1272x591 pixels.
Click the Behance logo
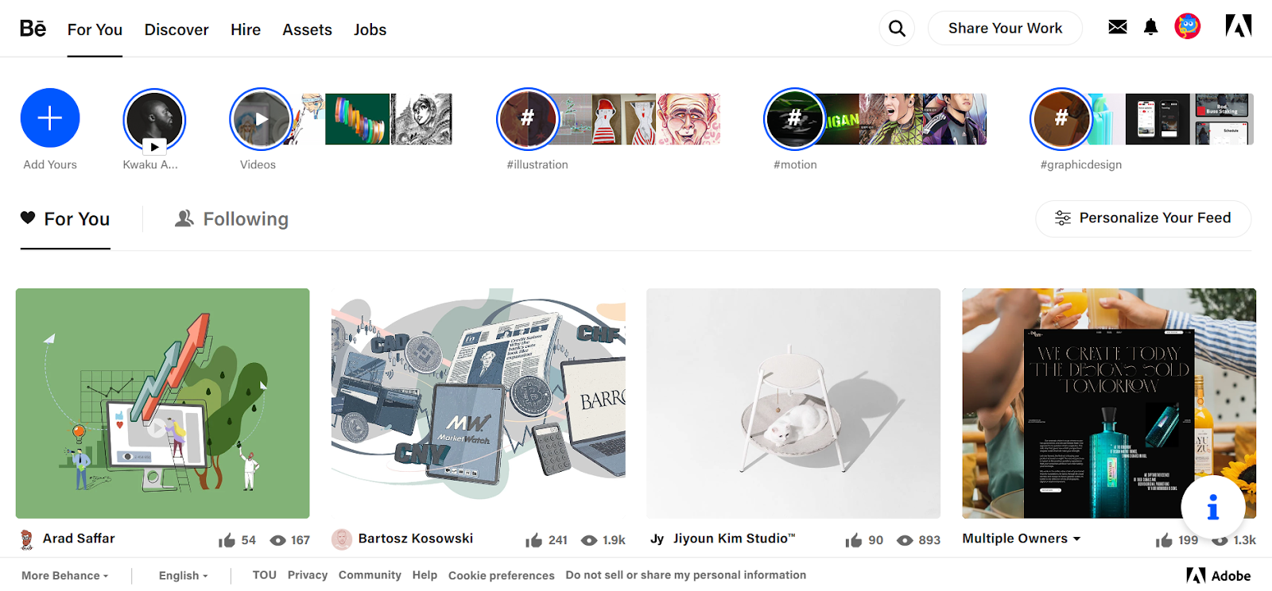pyautogui.click(x=33, y=29)
